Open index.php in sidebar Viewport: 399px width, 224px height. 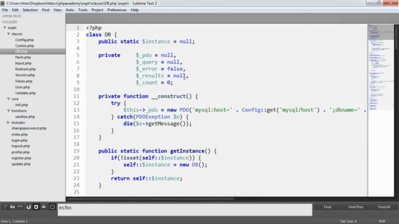pyautogui.click(x=19, y=134)
